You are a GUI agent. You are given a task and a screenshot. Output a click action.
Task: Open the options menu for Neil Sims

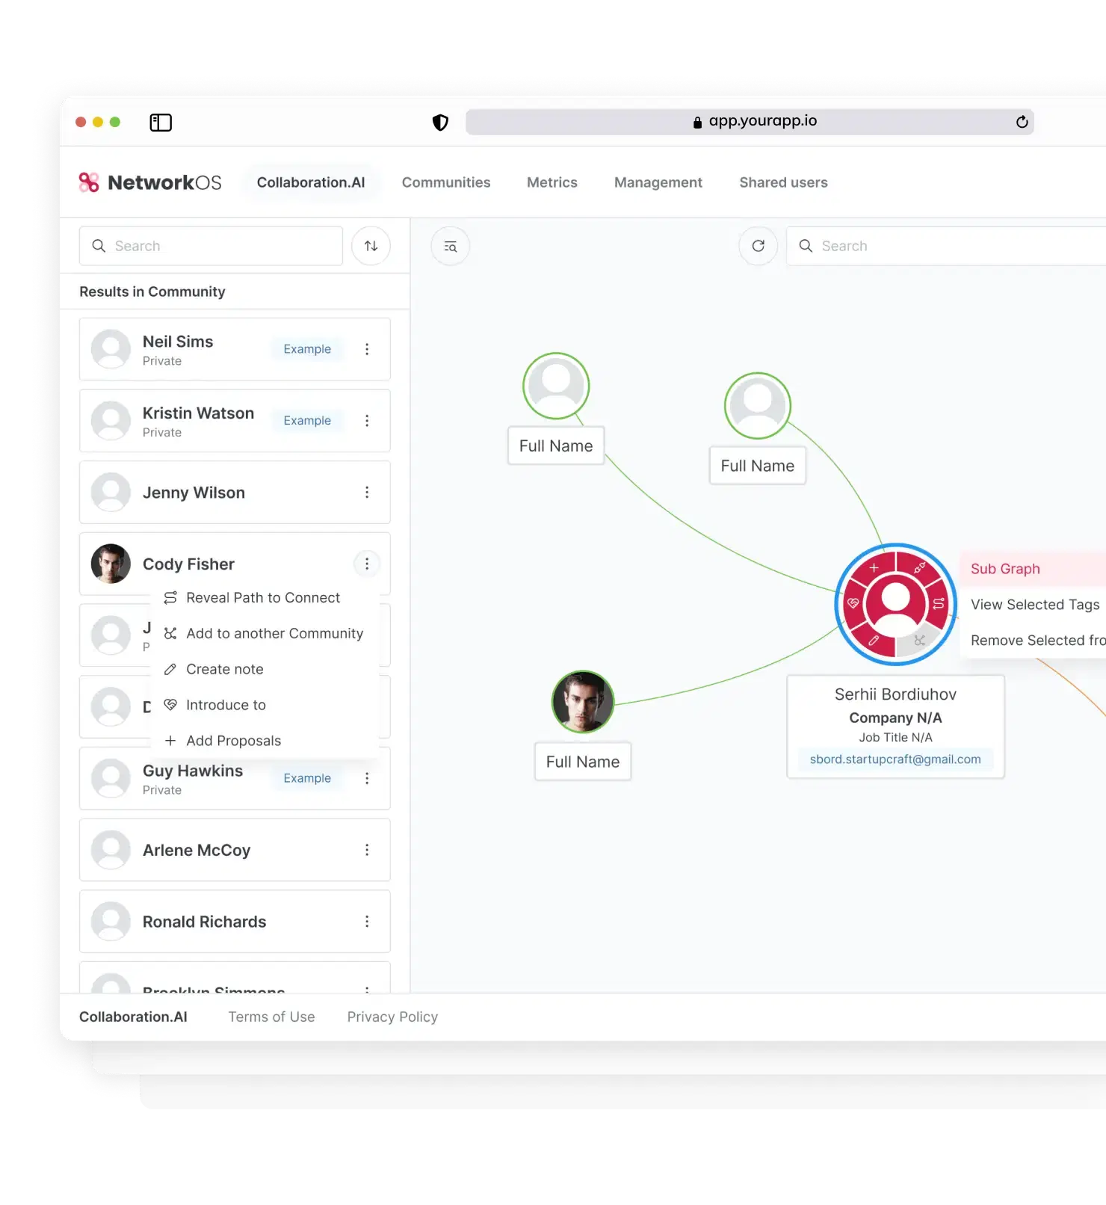[x=367, y=349]
